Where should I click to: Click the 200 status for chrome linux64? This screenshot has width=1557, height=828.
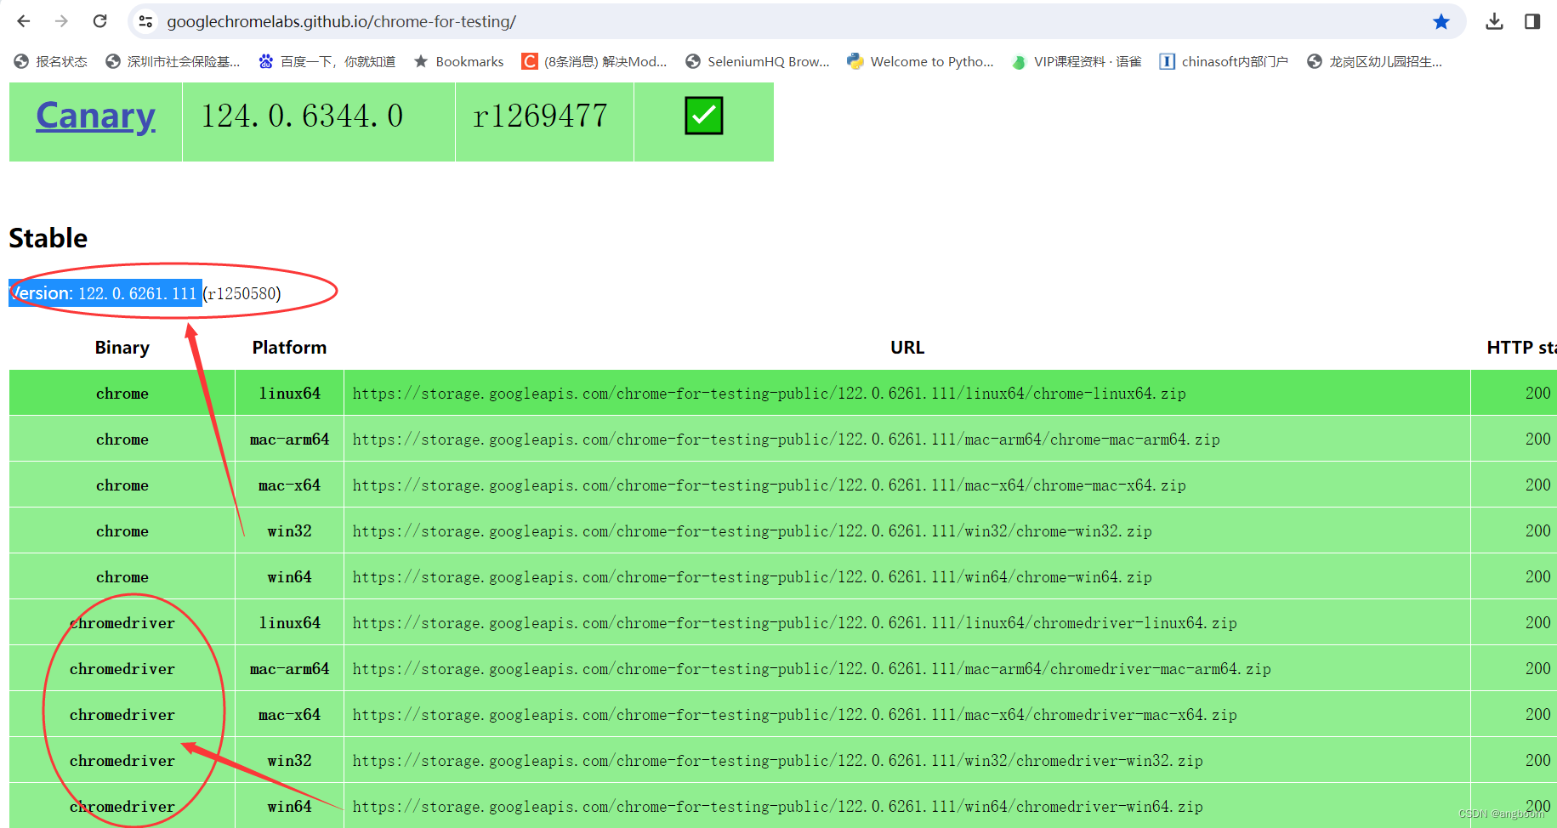(1538, 394)
